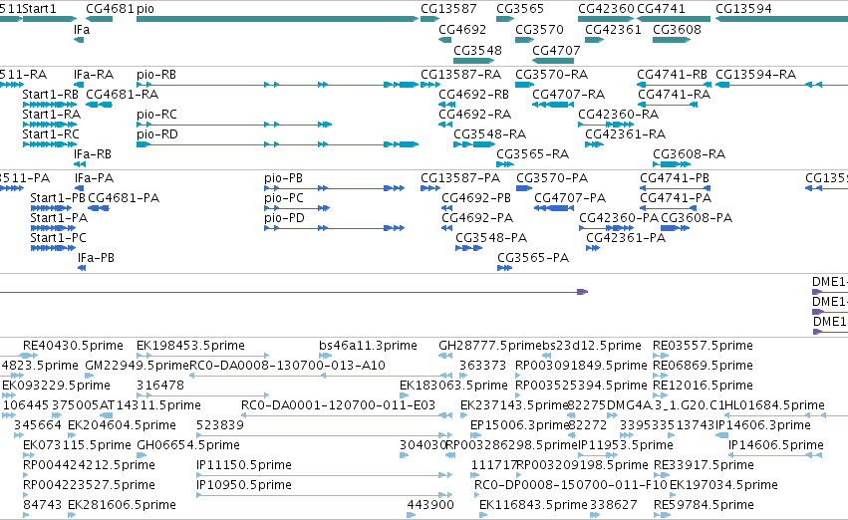Select transcript label CG4707-RA
Viewport: 848px width, 520px height.
click(568, 94)
